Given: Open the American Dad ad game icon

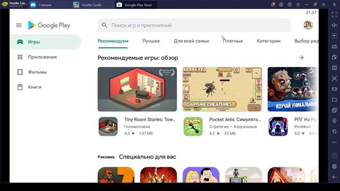Looking at the screenshot, I should click(201, 175).
